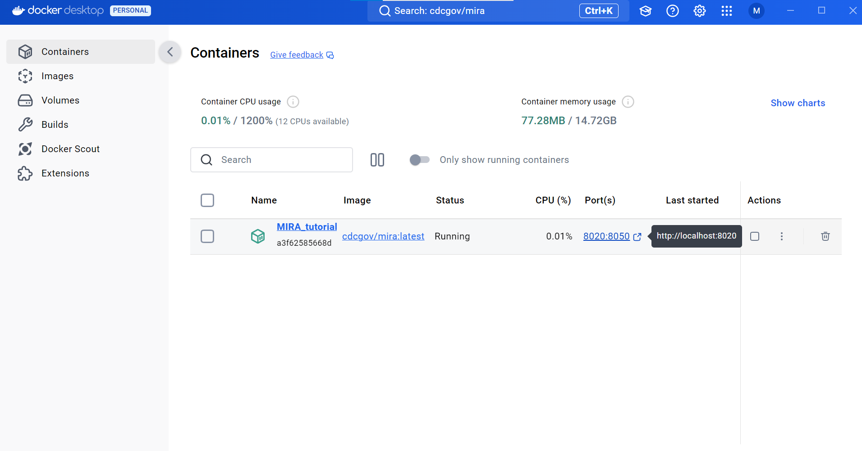Minimize the Docker Desktop window
Viewport: 862px width, 451px height.
point(790,10)
